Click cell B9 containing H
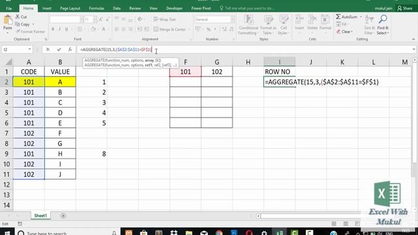Image resolution: width=418 pixels, height=235 pixels. coord(60,154)
